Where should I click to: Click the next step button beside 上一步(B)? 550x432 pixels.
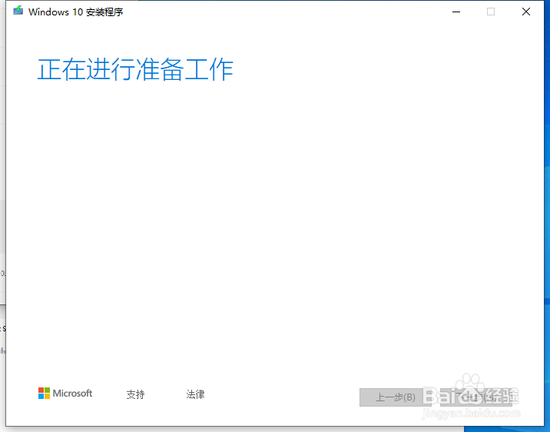coord(476,397)
